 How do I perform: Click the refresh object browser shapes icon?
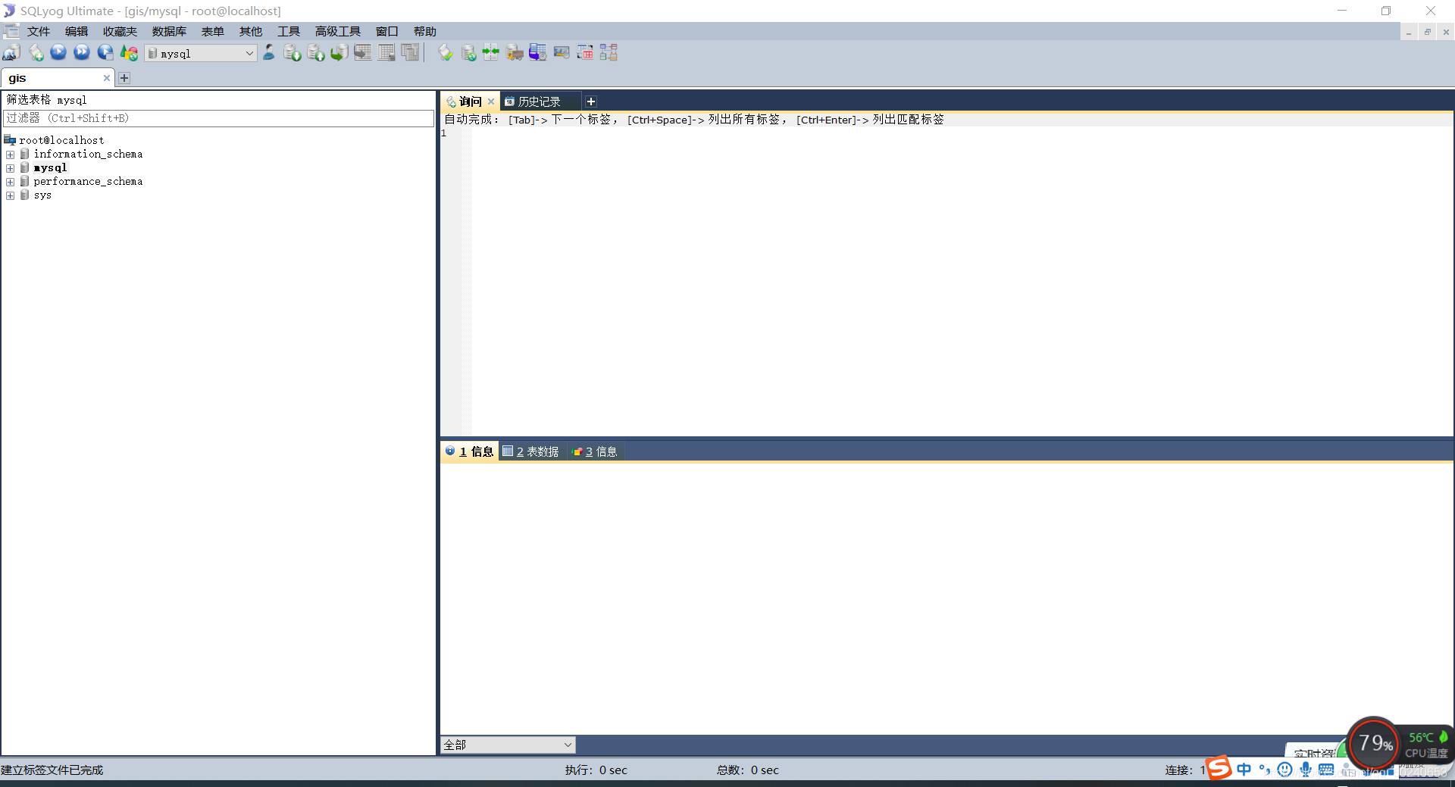pyautogui.click(x=130, y=53)
